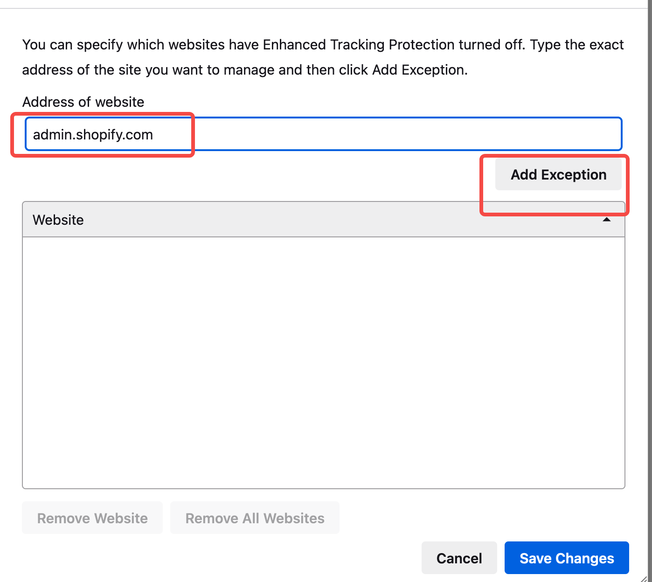The width and height of the screenshot is (652, 582).
Task: Click the Remove Website button
Action: 92,518
